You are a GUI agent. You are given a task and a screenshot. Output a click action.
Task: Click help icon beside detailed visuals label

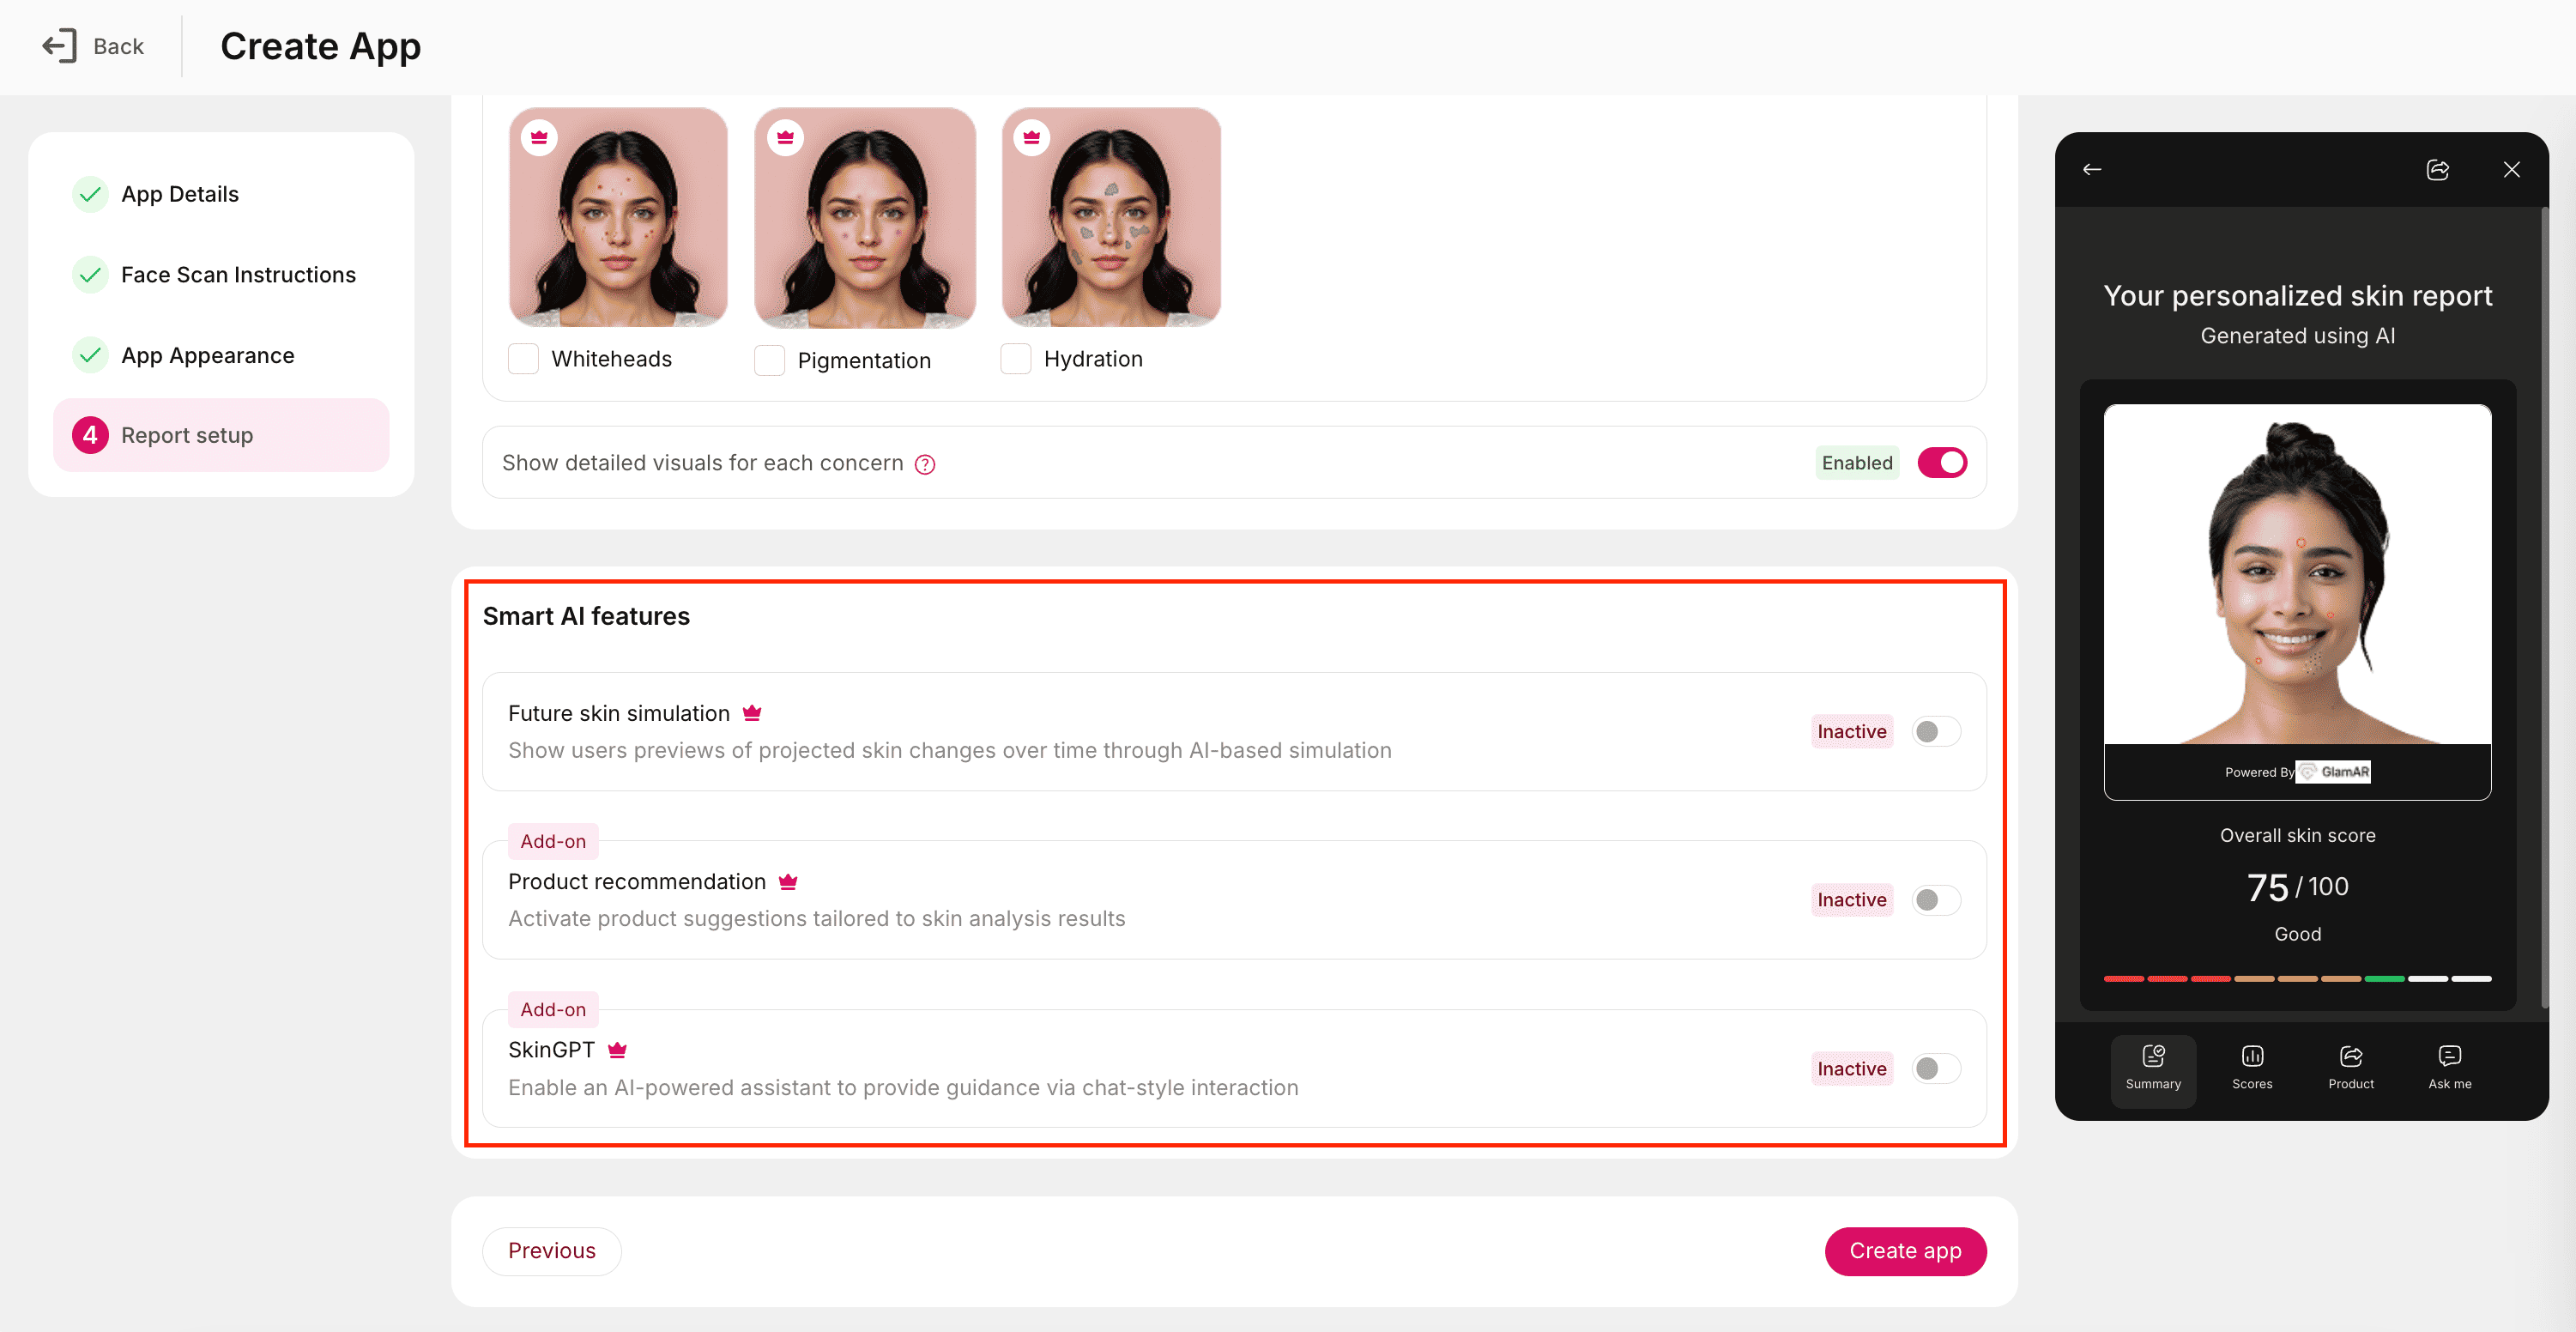click(925, 464)
